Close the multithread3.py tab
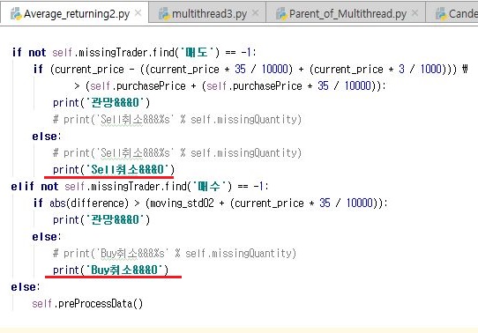478x333 pixels. click(x=256, y=13)
